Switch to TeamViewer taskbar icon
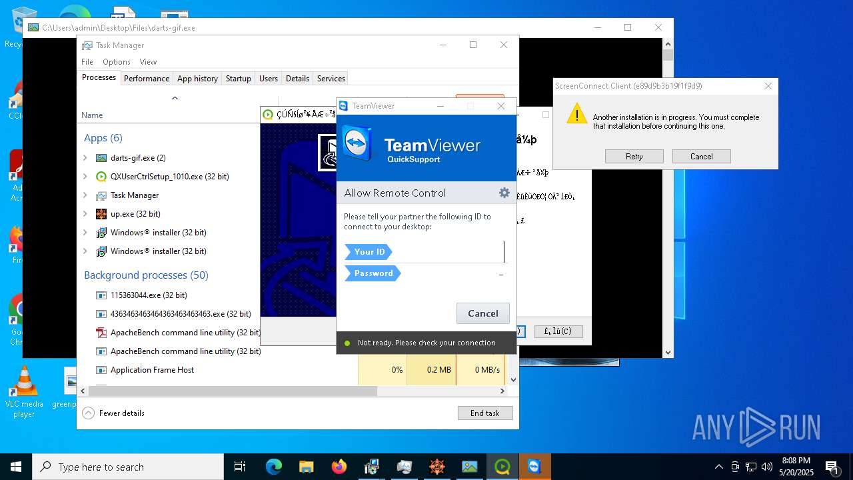Image resolution: width=853 pixels, height=480 pixels. pyautogui.click(x=535, y=467)
